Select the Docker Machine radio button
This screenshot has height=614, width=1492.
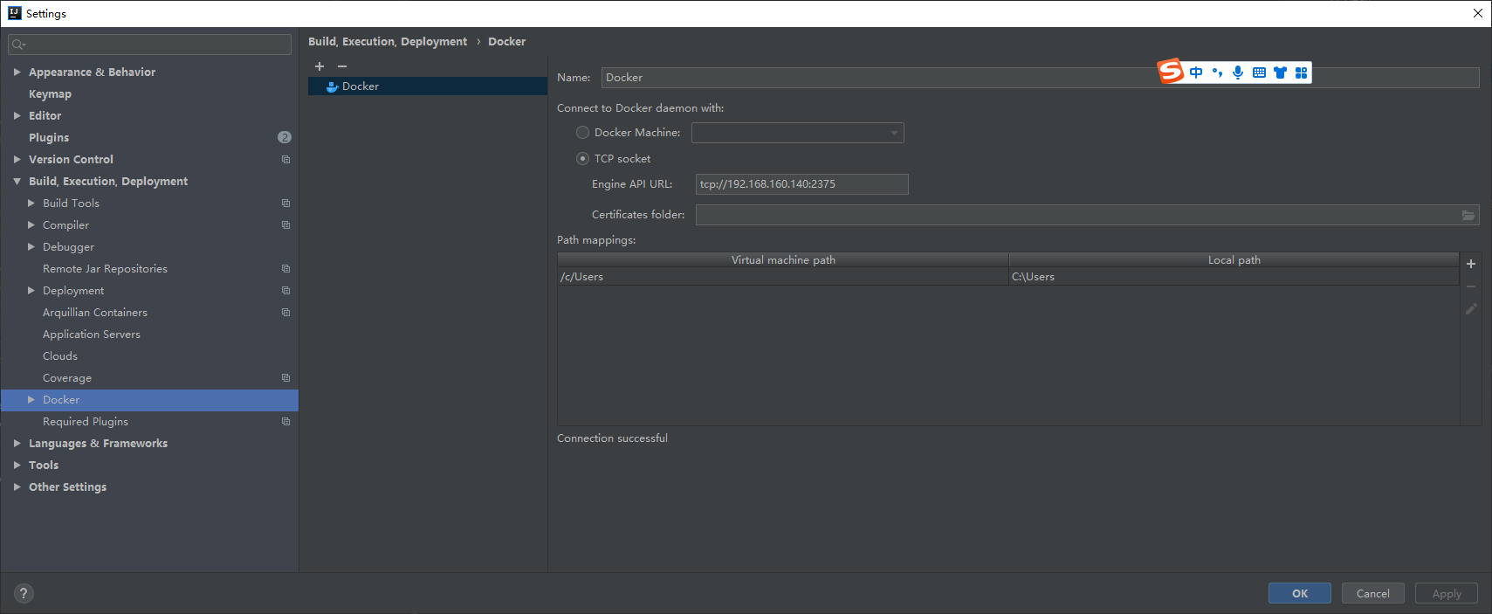582,133
